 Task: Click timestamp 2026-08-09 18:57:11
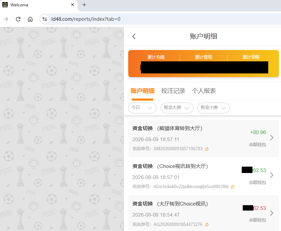coord(156,139)
